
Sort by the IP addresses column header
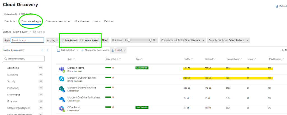click(276, 59)
